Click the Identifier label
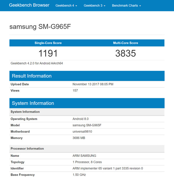174x182 pixels. (17, 168)
